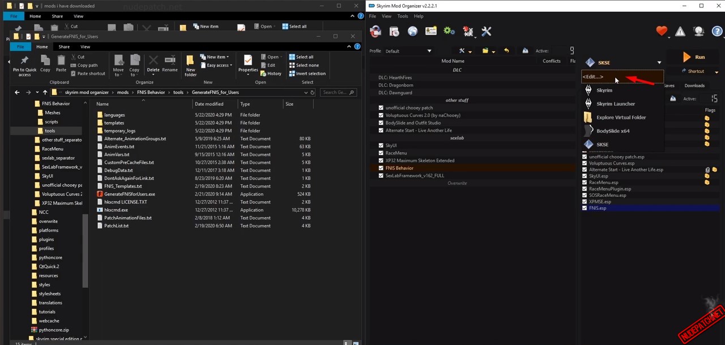The width and height of the screenshot is (725, 345).
Task: Click Select all in GenerateFNIS_for_Users ribbon
Action: click(301, 57)
